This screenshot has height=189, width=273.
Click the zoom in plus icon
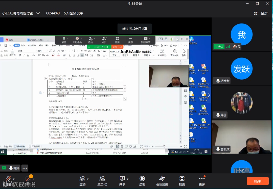tap(181, 146)
